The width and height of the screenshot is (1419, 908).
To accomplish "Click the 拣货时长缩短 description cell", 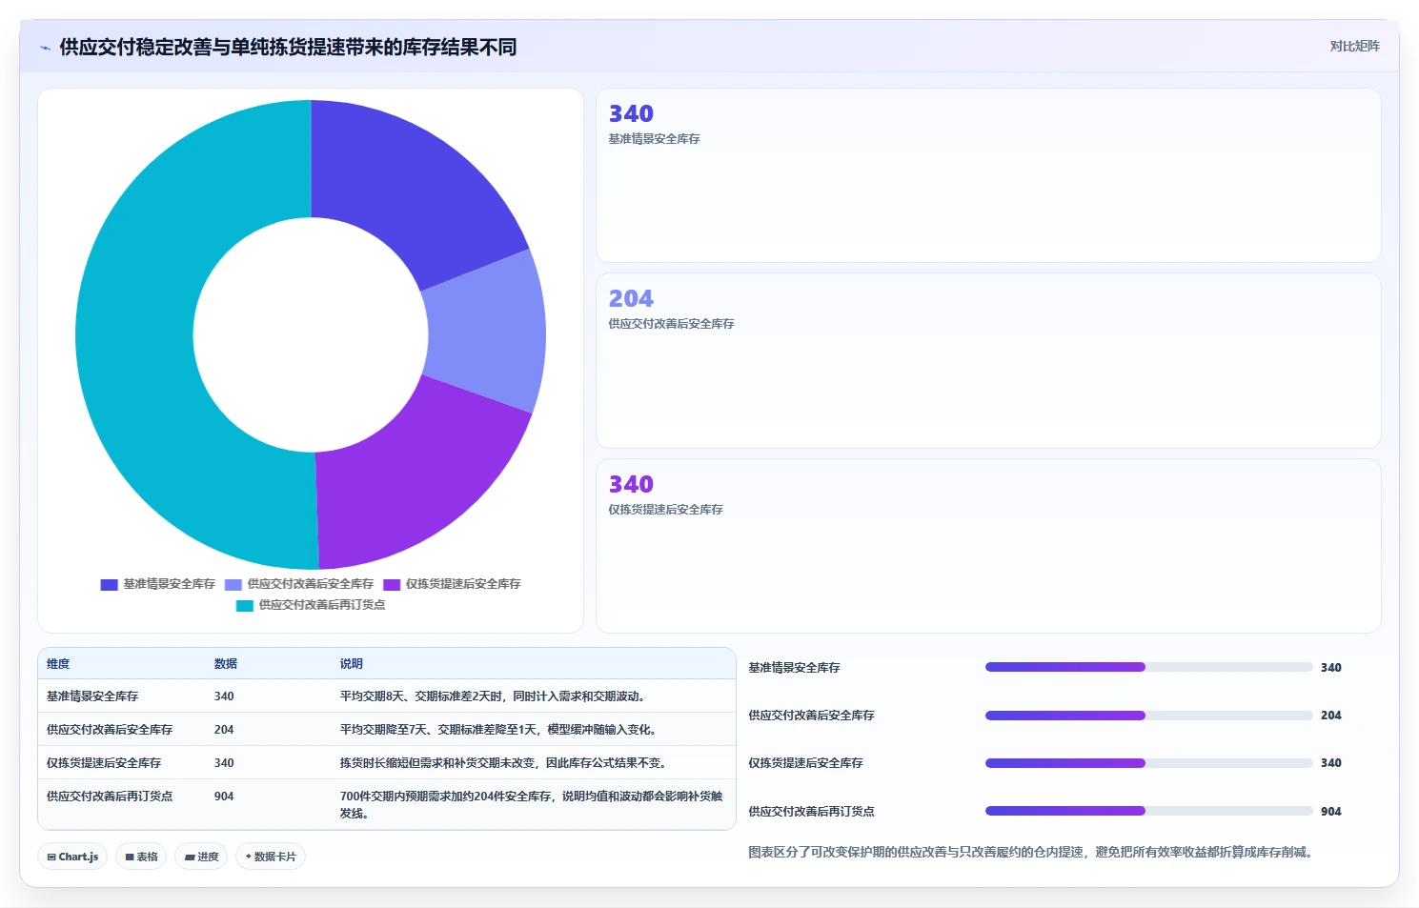I will click(x=506, y=763).
